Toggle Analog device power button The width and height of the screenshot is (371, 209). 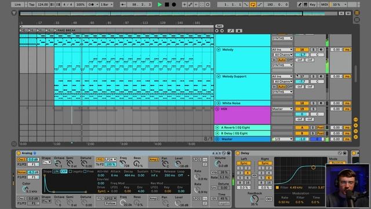pyautogui.click(x=19, y=153)
